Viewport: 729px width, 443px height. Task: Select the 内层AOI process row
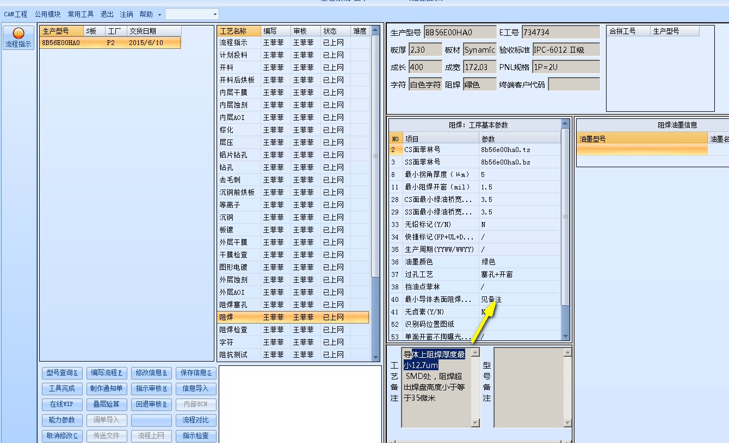click(x=293, y=117)
